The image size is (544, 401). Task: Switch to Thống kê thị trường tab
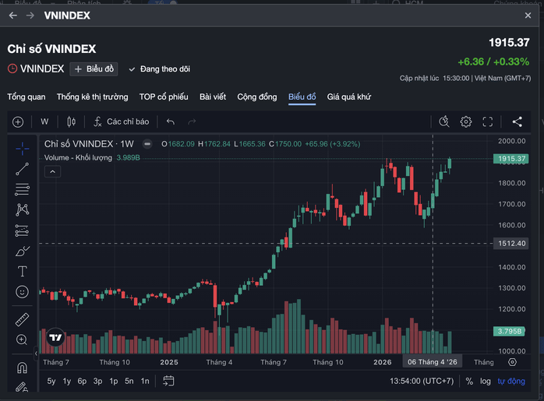coord(92,97)
